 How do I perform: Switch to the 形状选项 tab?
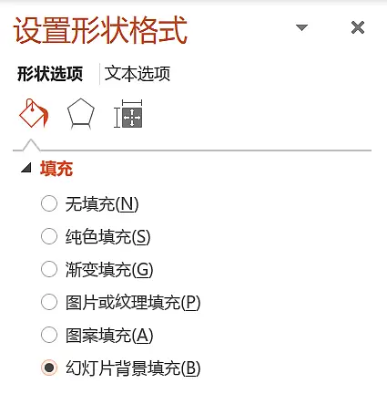(x=50, y=74)
